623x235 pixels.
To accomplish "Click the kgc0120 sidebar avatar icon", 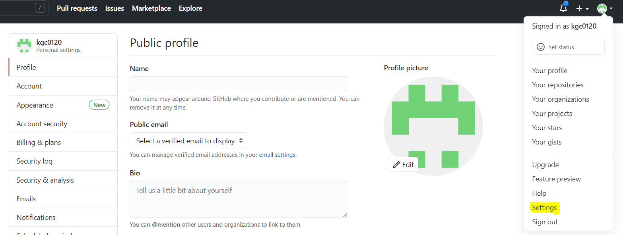I will (24, 46).
